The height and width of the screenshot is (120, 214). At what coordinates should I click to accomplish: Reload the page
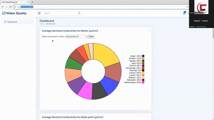pos(10,7)
